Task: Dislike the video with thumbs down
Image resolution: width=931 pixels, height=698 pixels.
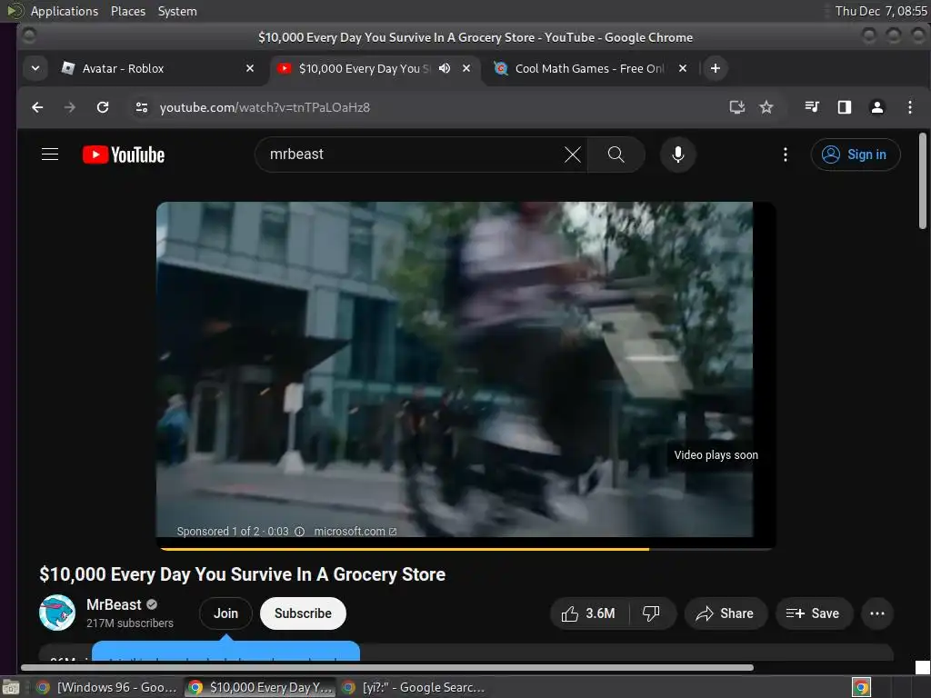Action: click(651, 613)
